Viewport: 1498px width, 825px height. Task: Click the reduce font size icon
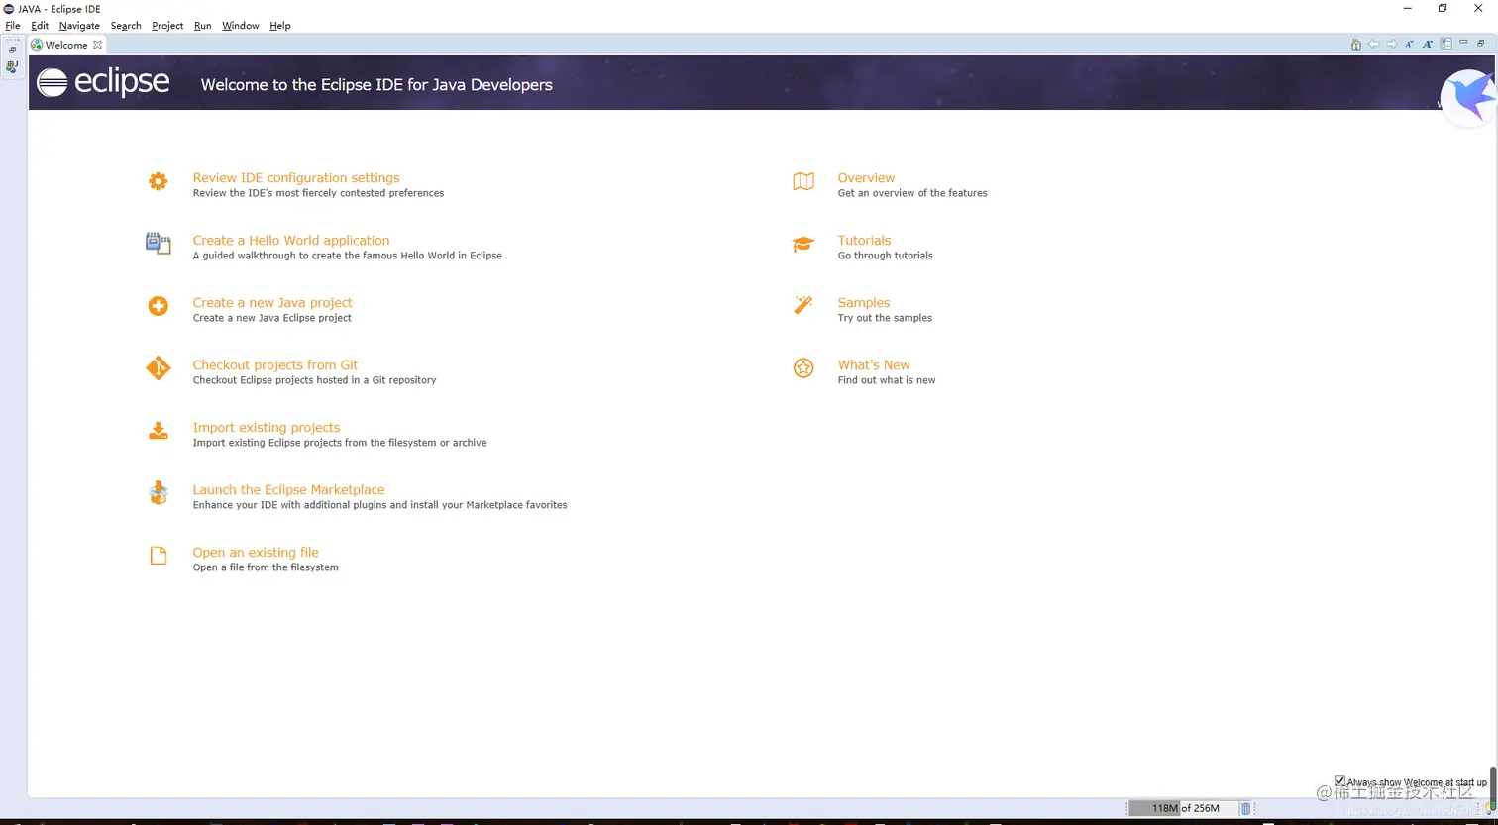click(1410, 44)
